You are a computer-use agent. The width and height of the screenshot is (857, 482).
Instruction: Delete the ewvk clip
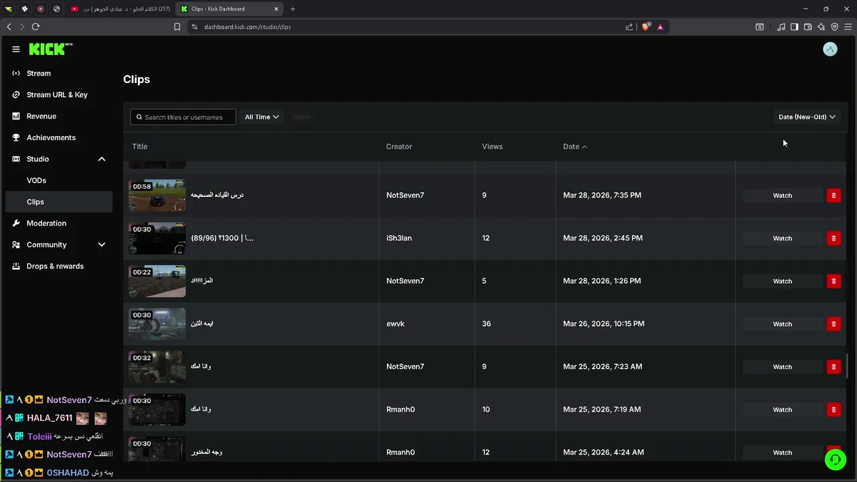point(834,324)
